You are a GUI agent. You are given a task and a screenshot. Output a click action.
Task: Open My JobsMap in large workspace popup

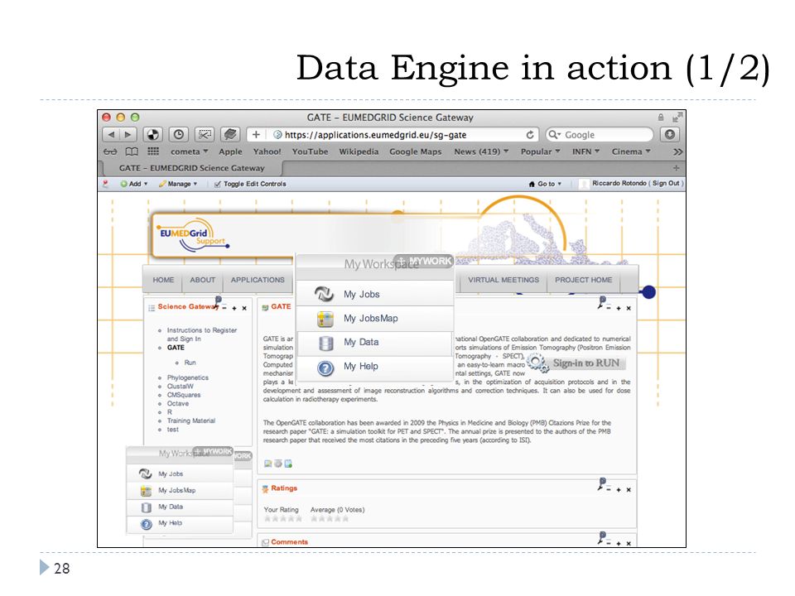point(374,318)
